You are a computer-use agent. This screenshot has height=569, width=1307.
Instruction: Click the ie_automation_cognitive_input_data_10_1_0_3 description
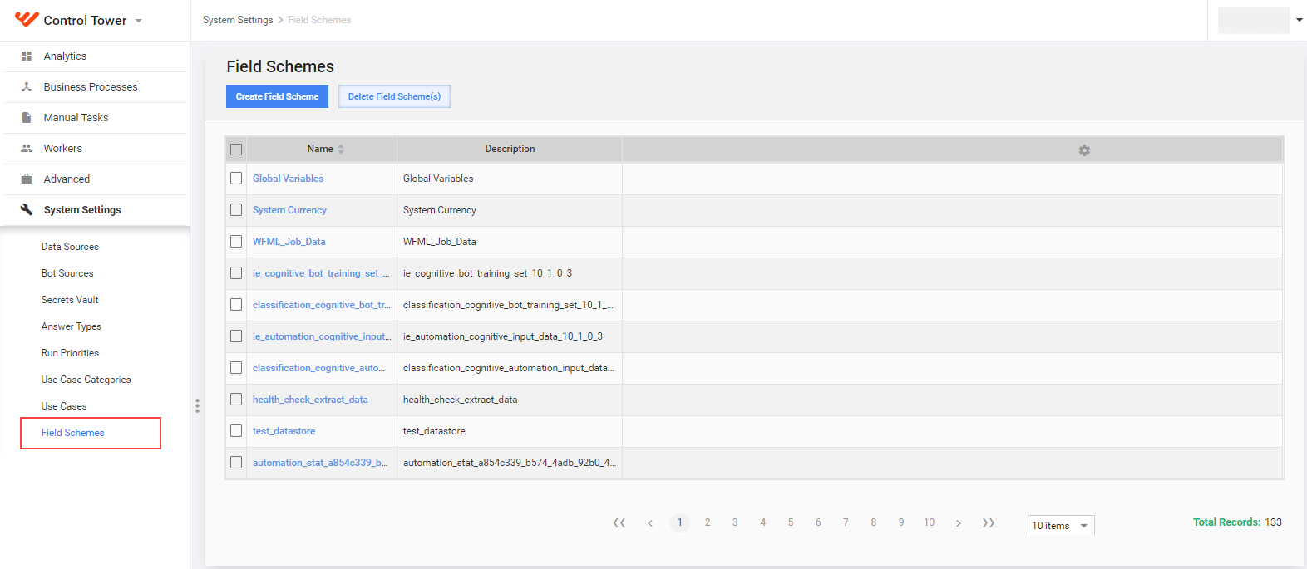[x=503, y=336]
